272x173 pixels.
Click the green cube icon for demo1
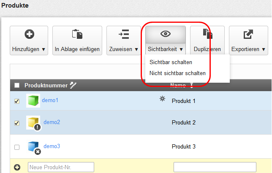(33, 100)
